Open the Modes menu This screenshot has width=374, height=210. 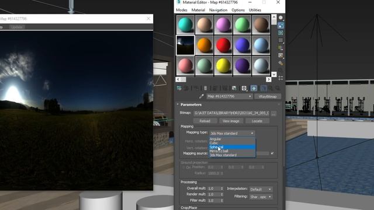coord(182,10)
